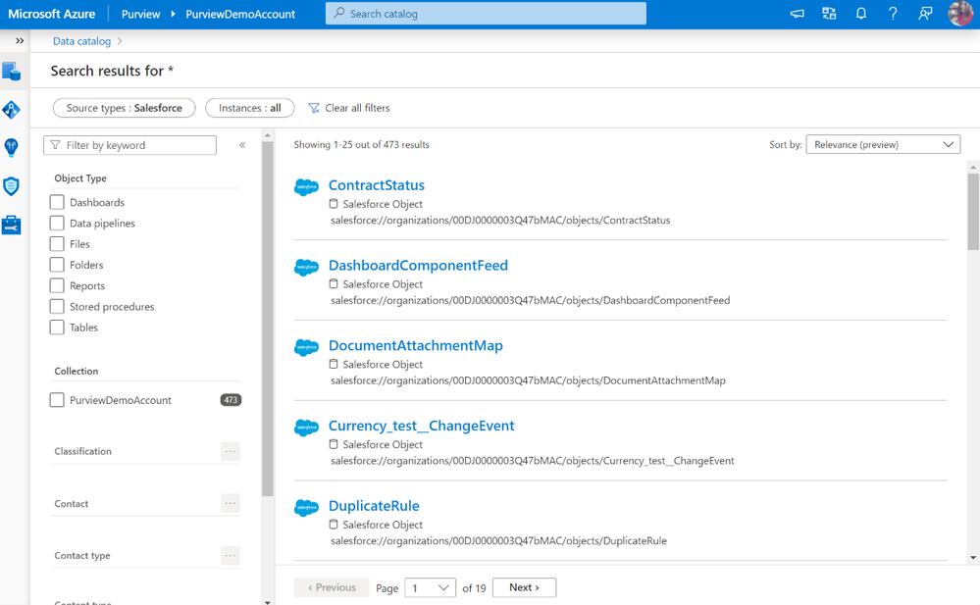Open the Instances all filter pill
The height and width of the screenshot is (605, 980).
coord(249,108)
